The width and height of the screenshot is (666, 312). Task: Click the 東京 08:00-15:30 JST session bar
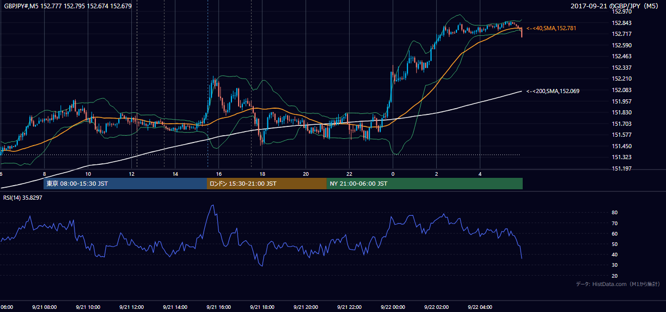tap(125, 184)
